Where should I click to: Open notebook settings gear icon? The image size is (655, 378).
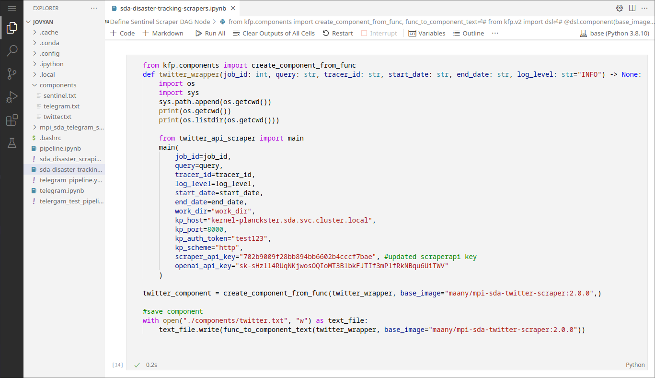coord(620,8)
